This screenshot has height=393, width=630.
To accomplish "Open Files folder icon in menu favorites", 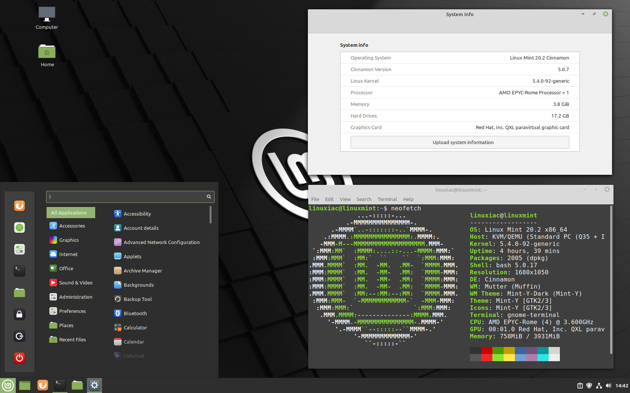I will coord(19,292).
